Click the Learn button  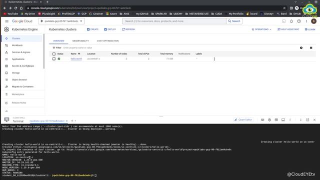tap(310, 29)
